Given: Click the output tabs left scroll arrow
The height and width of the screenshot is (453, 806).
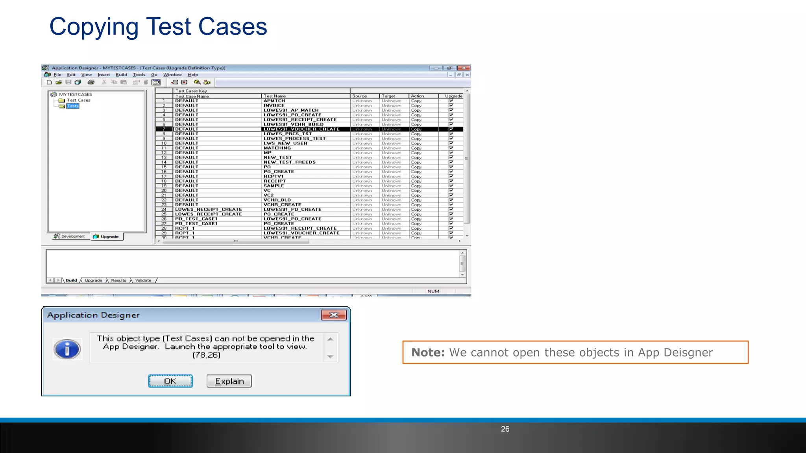Looking at the screenshot, I should (x=50, y=280).
